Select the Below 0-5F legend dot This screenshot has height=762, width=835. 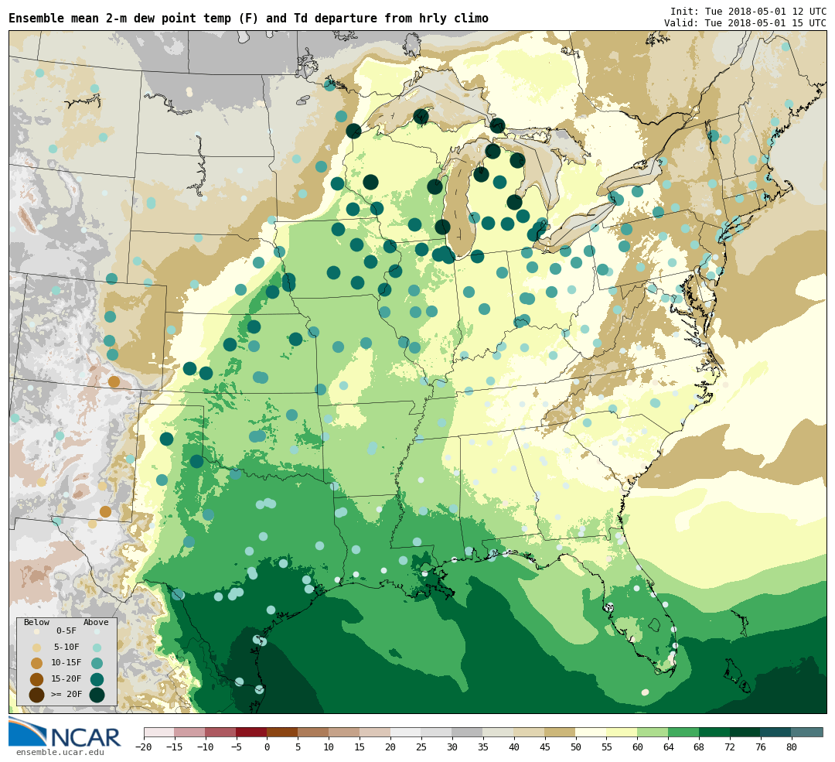tap(37, 631)
